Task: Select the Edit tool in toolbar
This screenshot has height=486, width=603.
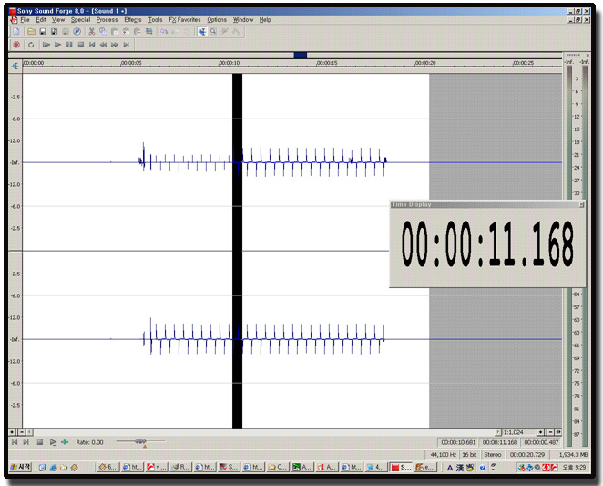Action: point(202,32)
